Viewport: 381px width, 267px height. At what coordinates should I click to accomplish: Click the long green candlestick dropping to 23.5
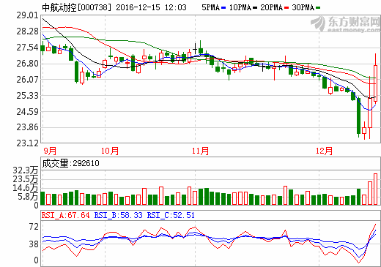pos(358,117)
